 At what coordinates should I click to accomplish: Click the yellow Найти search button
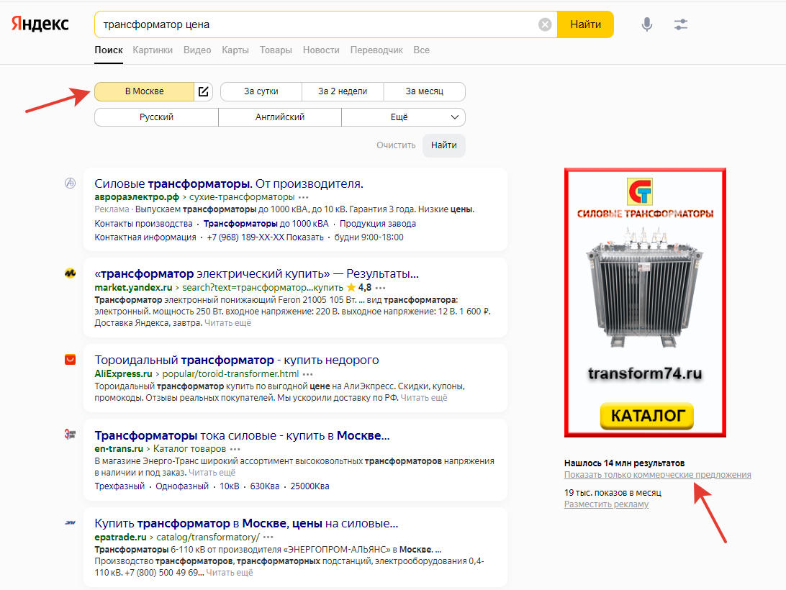coord(585,24)
